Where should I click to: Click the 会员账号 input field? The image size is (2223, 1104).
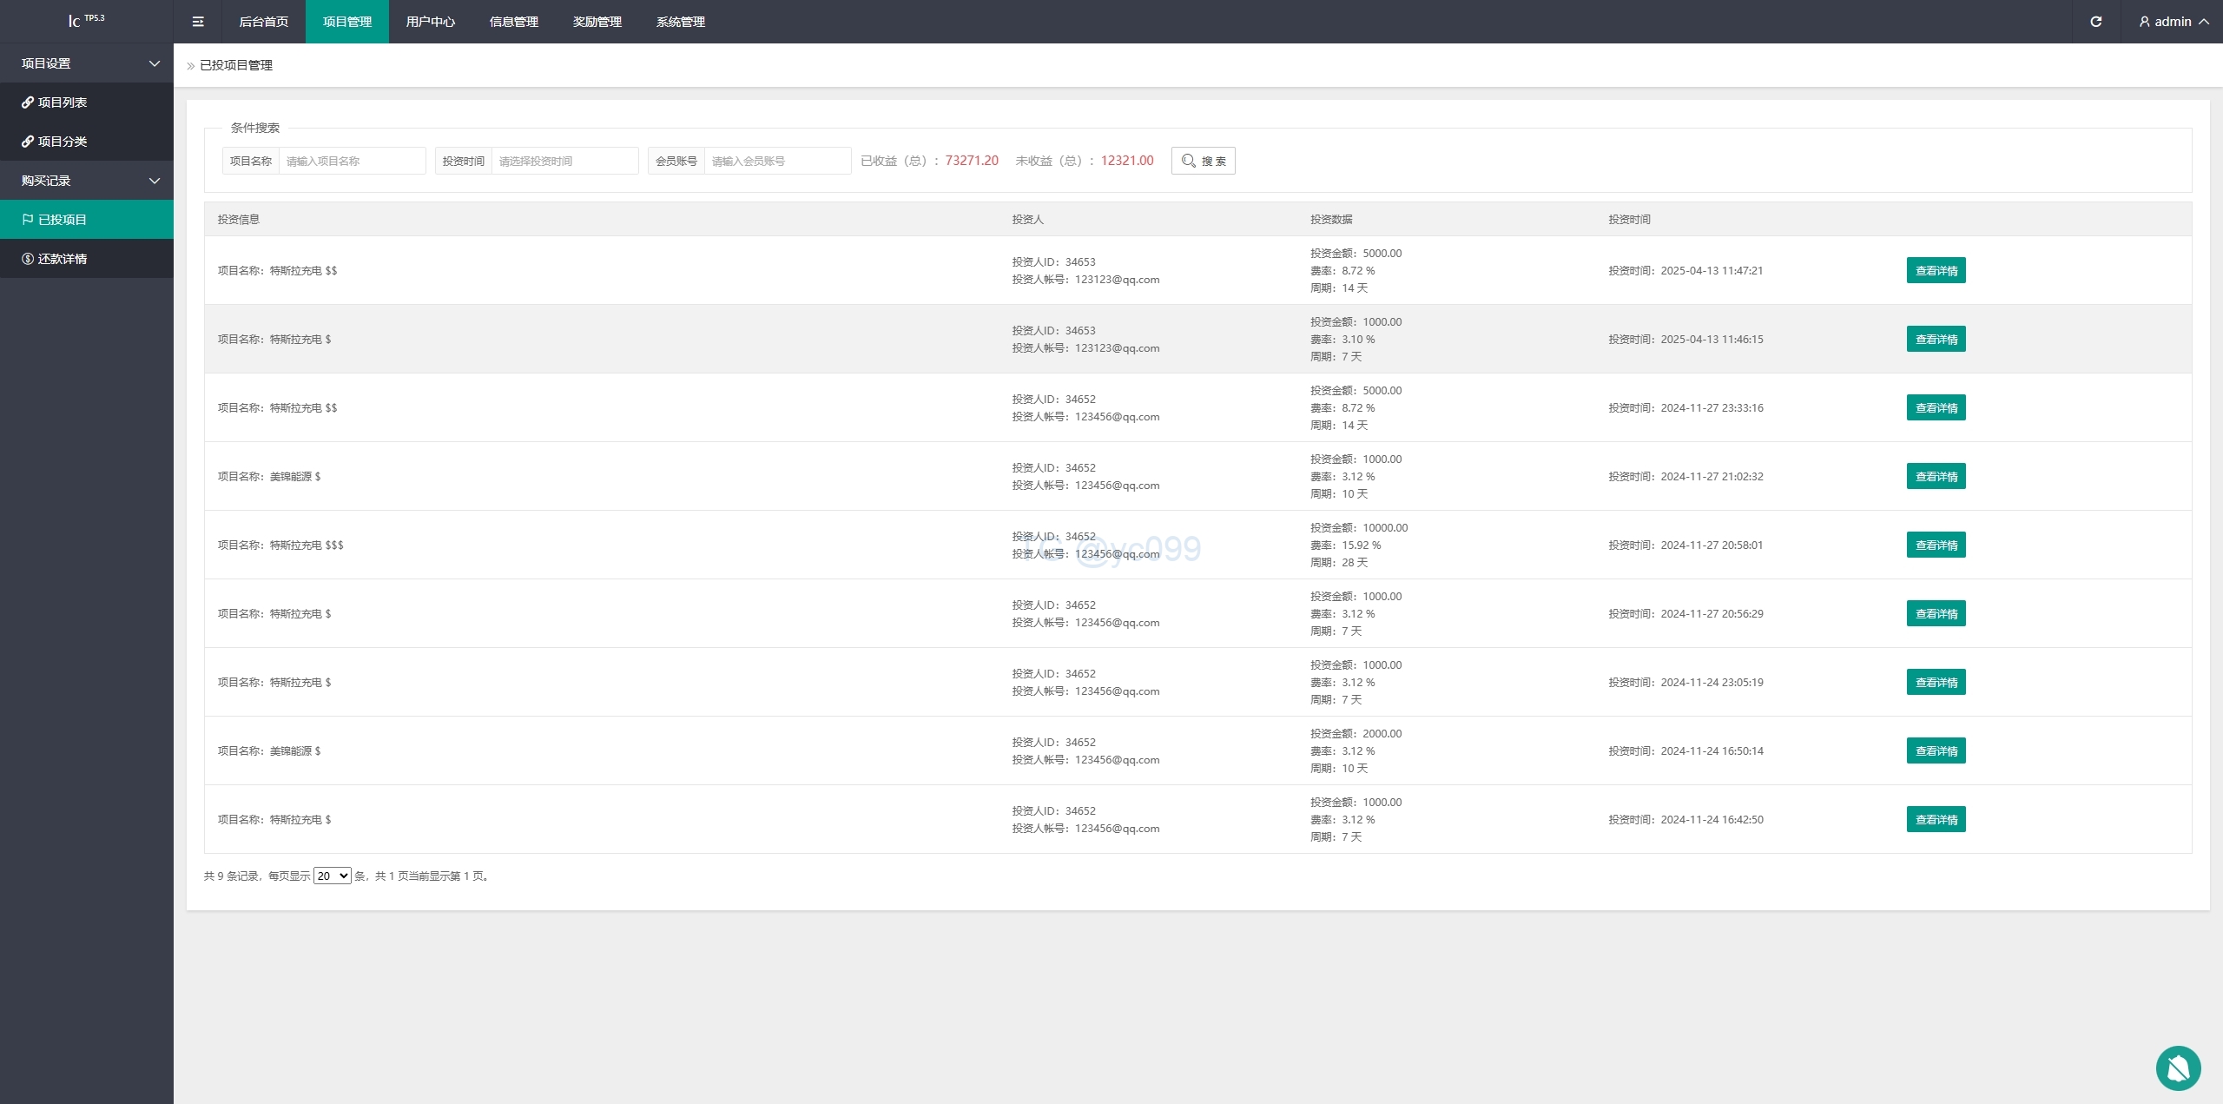(x=777, y=161)
